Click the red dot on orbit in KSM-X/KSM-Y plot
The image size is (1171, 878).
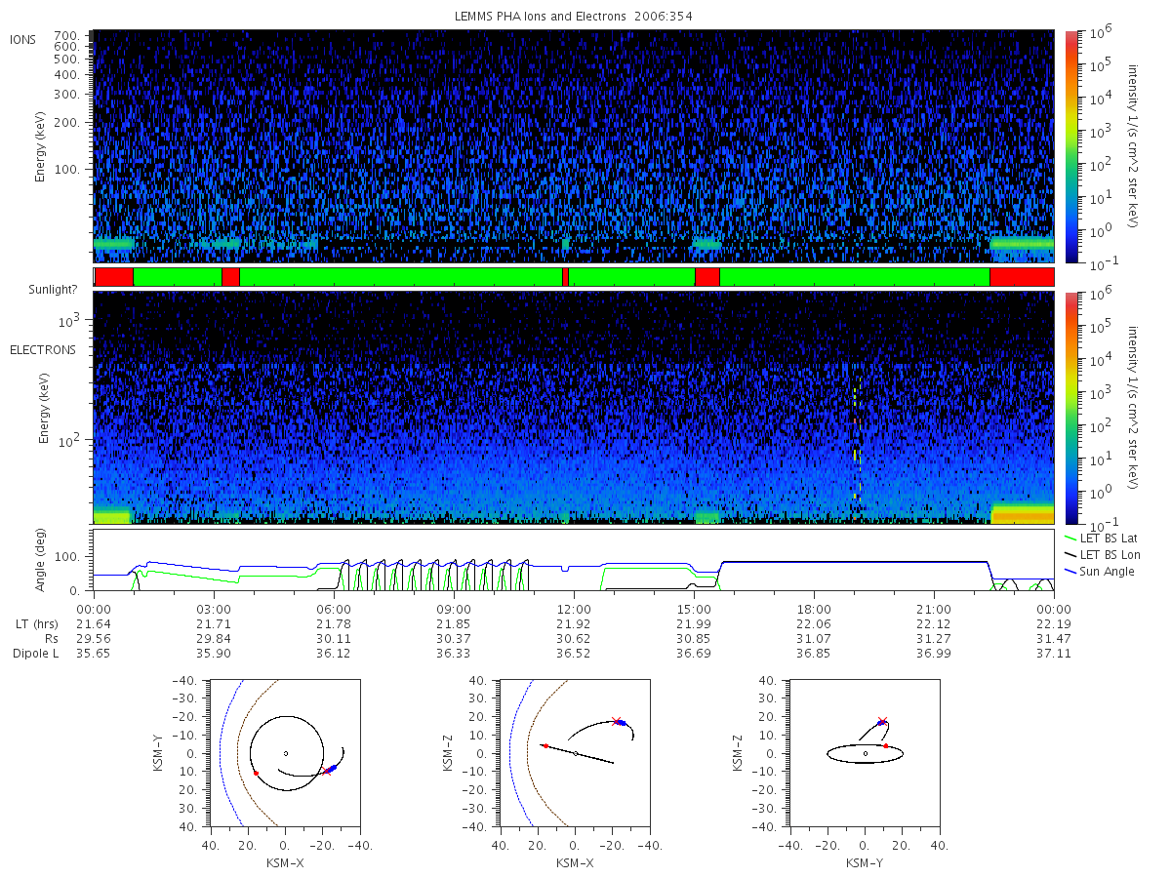click(256, 773)
